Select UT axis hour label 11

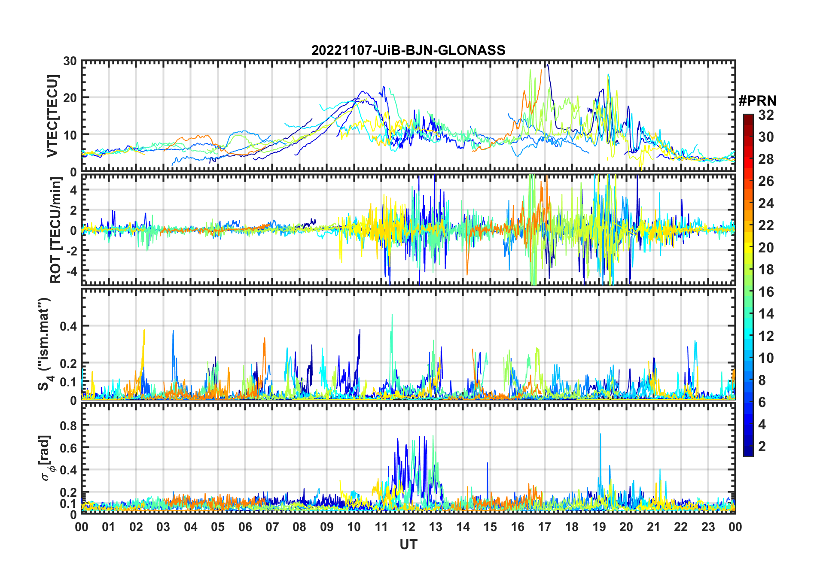pyautogui.click(x=381, y=527)
